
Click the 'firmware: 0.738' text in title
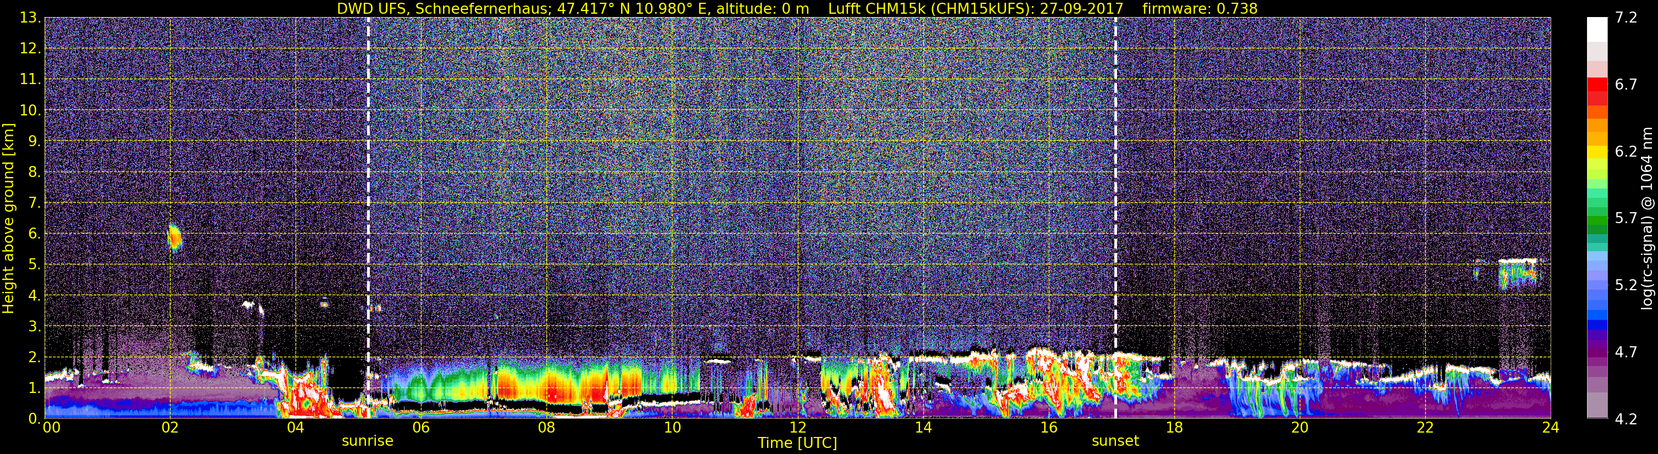(1200, 8)
